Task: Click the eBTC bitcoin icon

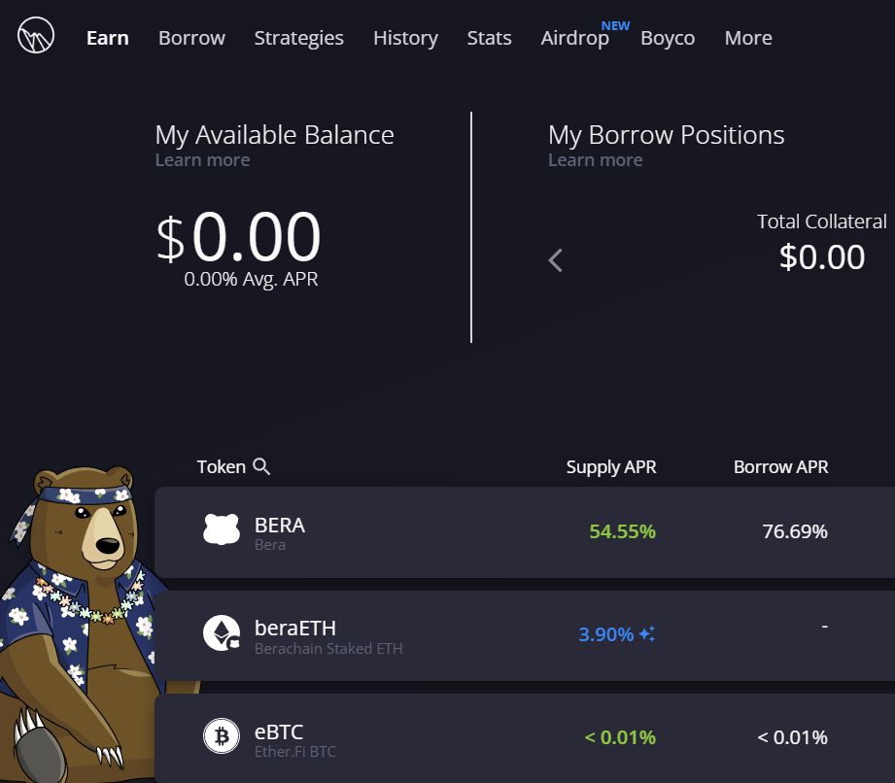Action: [222, 737]
